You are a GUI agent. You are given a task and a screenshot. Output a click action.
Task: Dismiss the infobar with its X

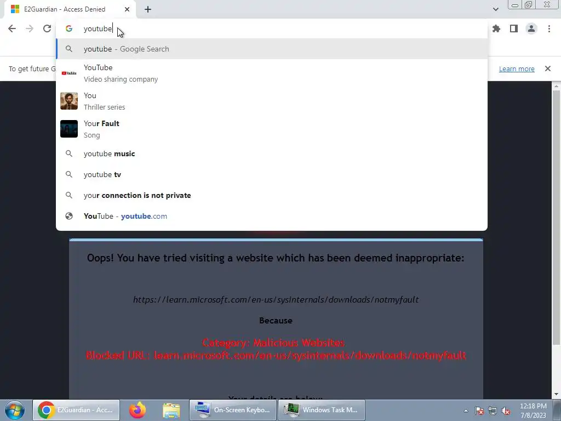(547, 69)
